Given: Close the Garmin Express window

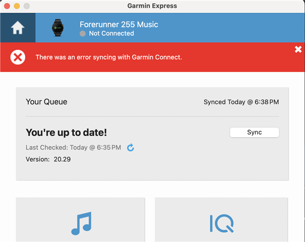Looking at the screenshot, I should (x=7, y=6).
